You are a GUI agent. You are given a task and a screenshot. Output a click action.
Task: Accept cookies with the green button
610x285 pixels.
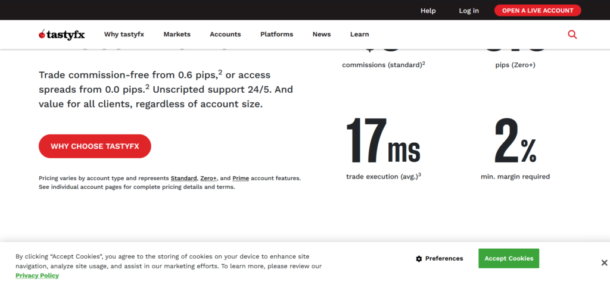(509, 259)
